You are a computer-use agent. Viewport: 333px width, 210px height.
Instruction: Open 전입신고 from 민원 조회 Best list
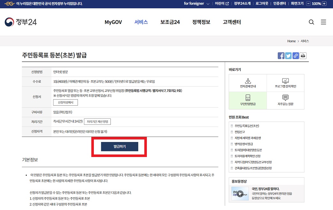(239, 132)
